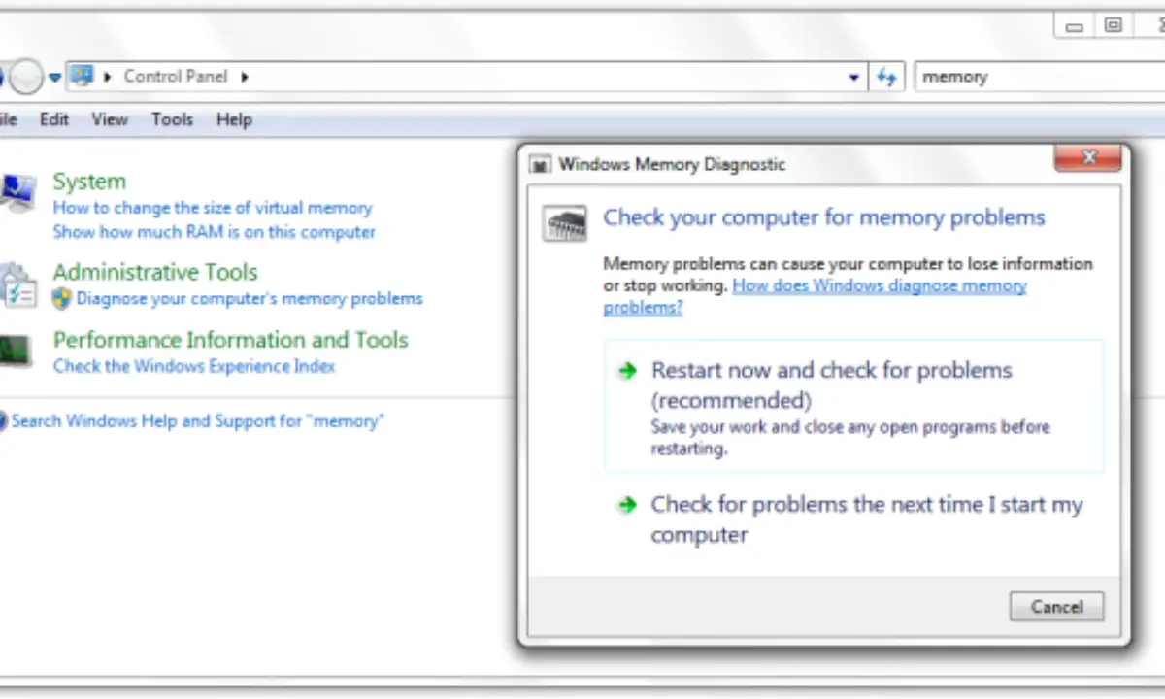Viewport: 1165px width, 699px height.
Task: Open the address bar history dropdown
Action: [854, 77]
